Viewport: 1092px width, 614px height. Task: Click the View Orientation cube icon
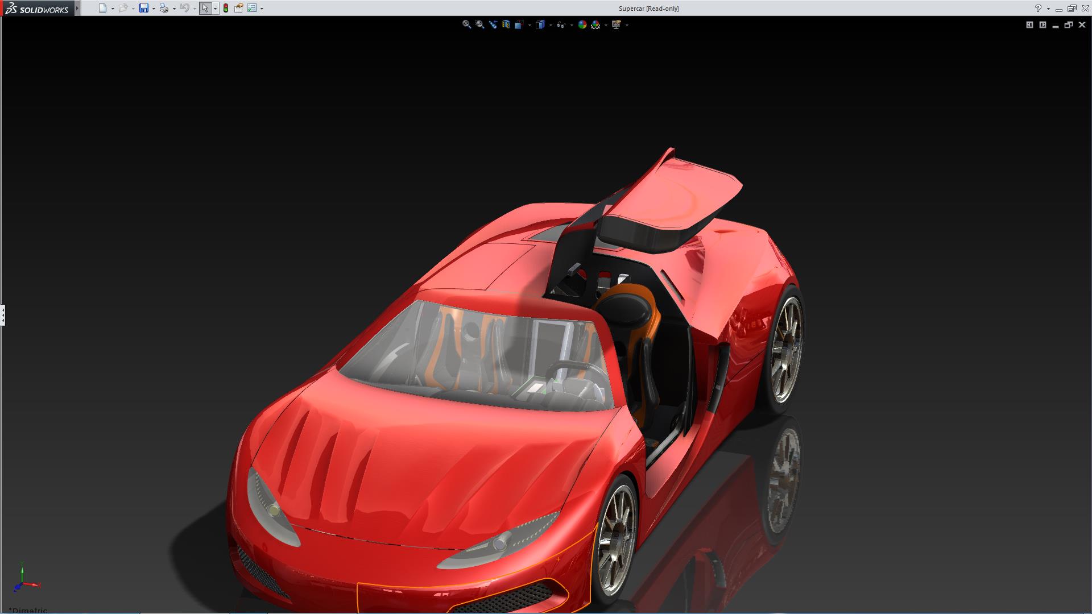[519, 24]
